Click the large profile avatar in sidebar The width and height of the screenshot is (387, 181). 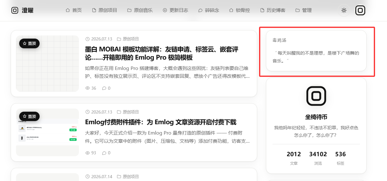tap(316, 96)
